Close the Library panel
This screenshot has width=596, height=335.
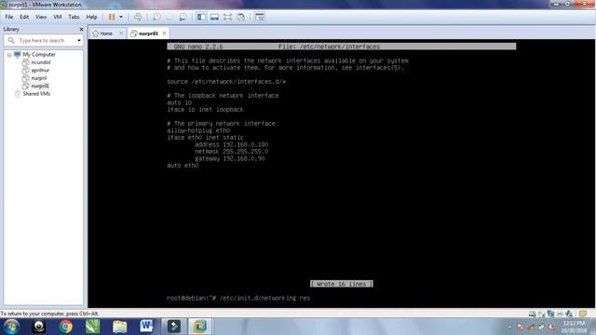[81, 29]
